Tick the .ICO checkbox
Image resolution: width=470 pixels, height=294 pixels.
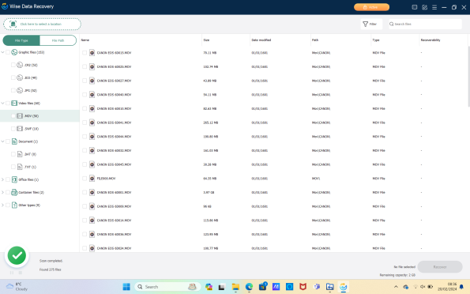click(x=13, y=77)
